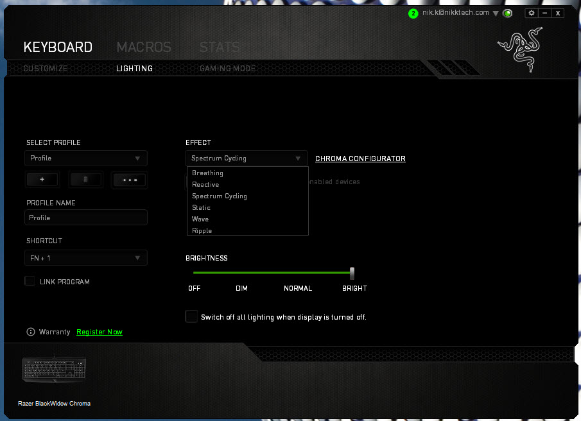Click the Razer snake logo
This screenshot has height=421, width=581.
(521, 49)
